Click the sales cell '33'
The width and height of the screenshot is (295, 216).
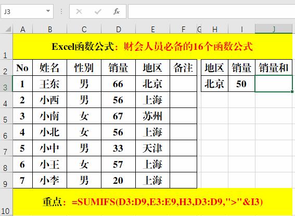tap(118, 148)
